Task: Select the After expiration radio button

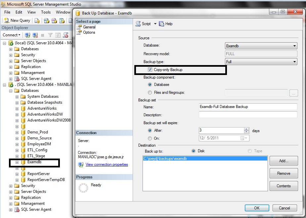Action: [150, 130]
